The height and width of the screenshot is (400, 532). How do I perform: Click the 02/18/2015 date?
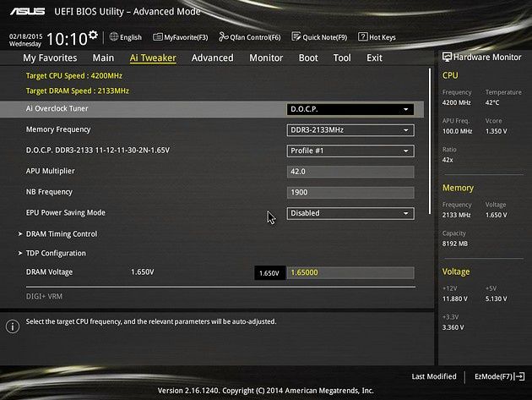coord(26,36)
